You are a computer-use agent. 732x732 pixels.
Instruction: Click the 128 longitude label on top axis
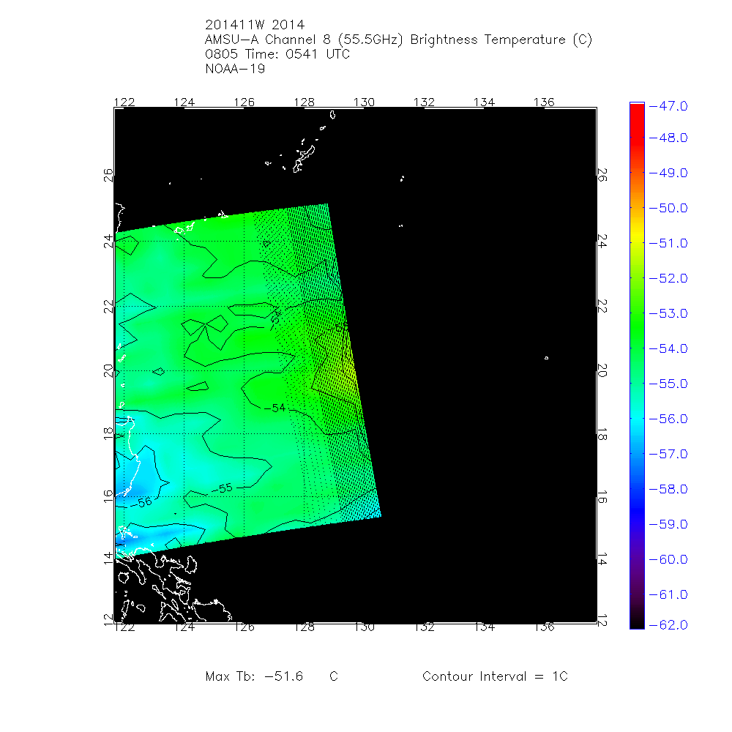[x=304, y=102]
